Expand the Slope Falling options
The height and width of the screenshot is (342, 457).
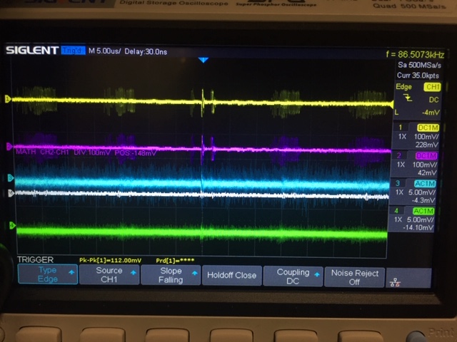tap(170, 276)
